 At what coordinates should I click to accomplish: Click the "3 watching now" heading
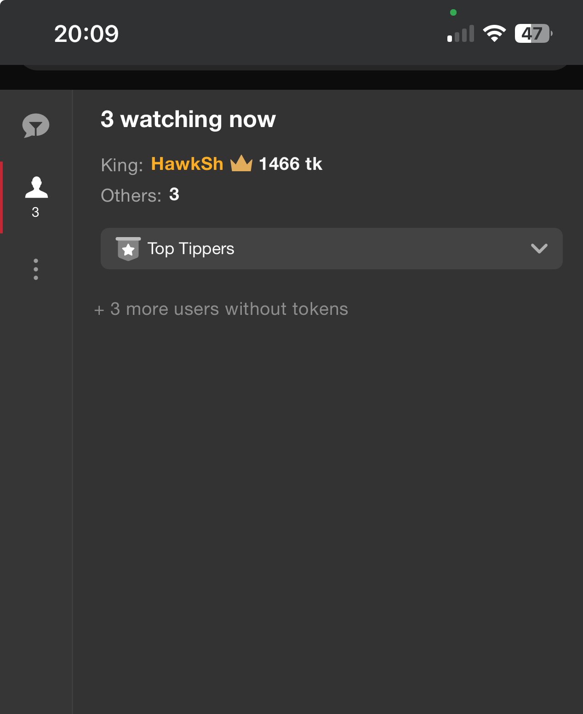[x=188, y=119]
